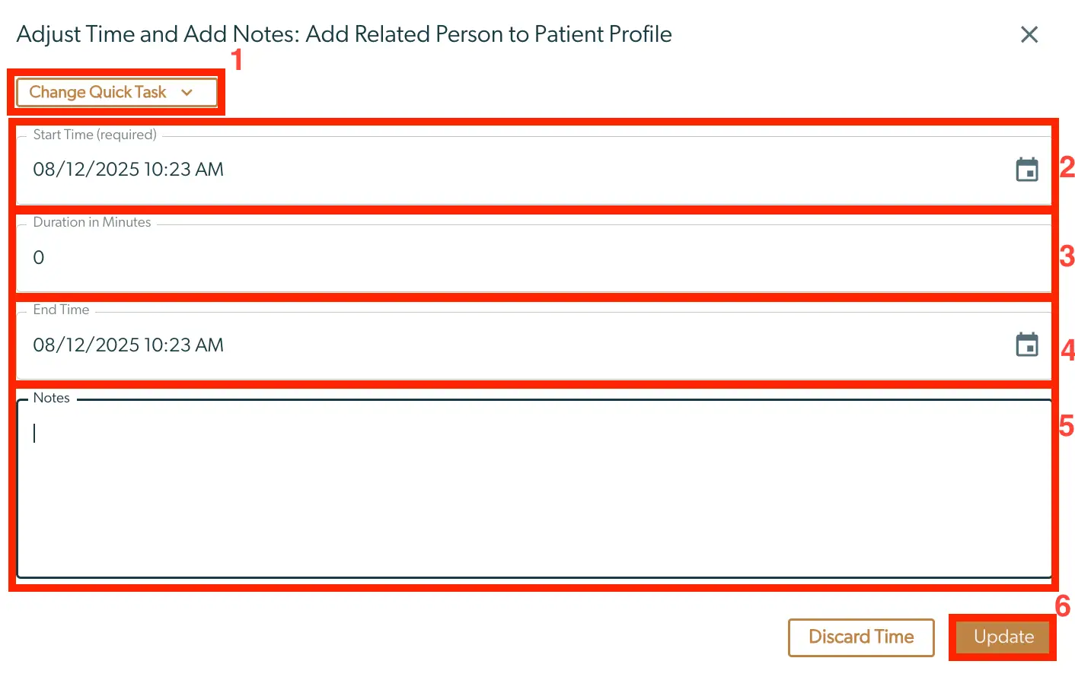
Task: Discard the tracked time entry
Action: pyautogui.click(x=861, y=637)
